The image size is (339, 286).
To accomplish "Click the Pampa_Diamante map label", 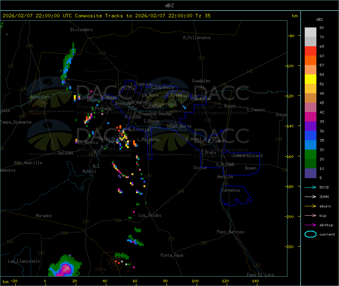I will point(16,122).
